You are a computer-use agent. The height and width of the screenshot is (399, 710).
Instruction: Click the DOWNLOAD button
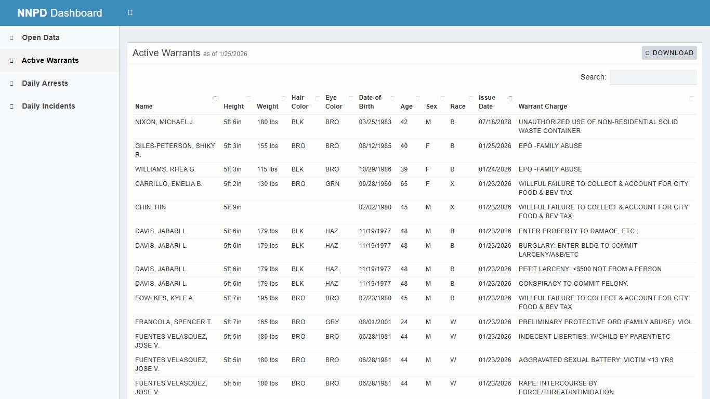coord(669,52)
